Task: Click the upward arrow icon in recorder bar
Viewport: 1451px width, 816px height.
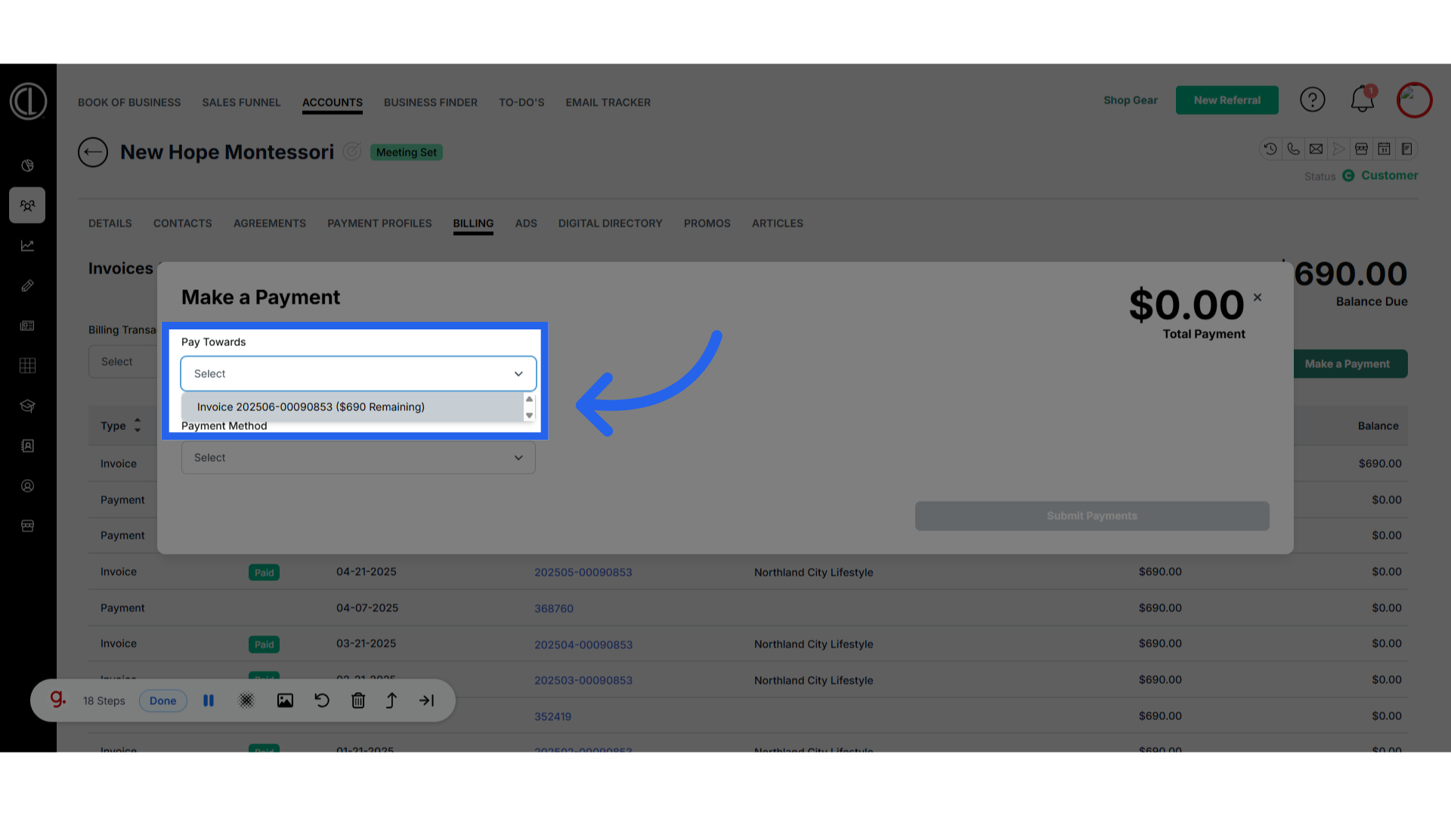Action: coord(391,700)
